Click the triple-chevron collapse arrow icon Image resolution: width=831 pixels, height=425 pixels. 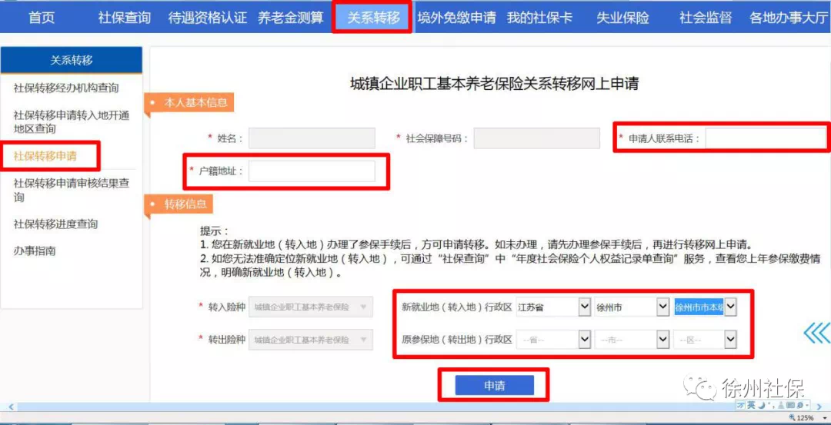[816, 333]
